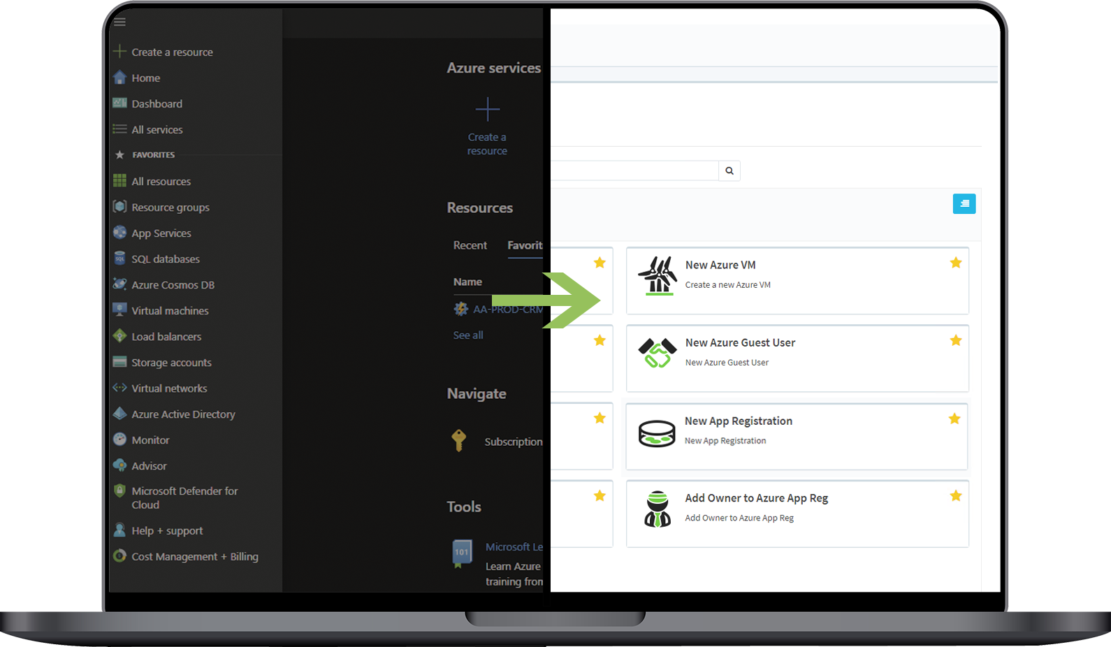
Task: Unfavorite the New App Registration card
Action: click(954, 419)
